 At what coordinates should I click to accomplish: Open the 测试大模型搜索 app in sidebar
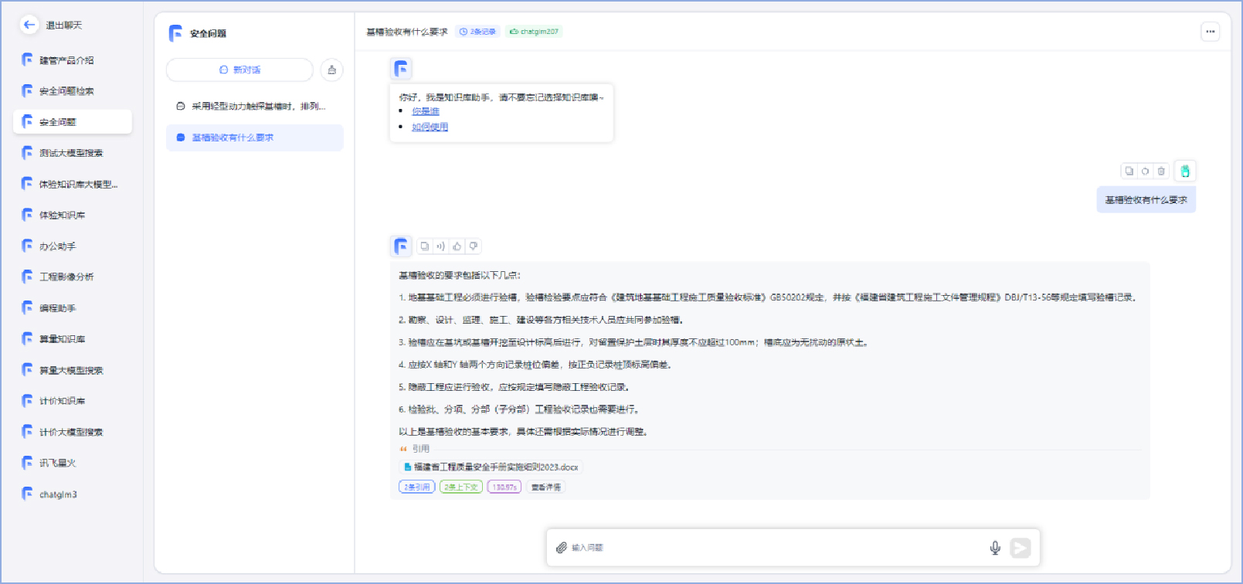click(x=73, y=153)
